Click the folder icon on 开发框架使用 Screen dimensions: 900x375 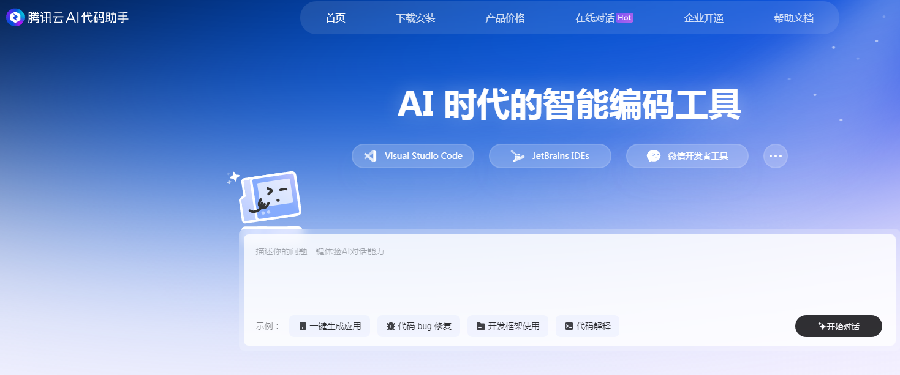click(x=481, y=325)
